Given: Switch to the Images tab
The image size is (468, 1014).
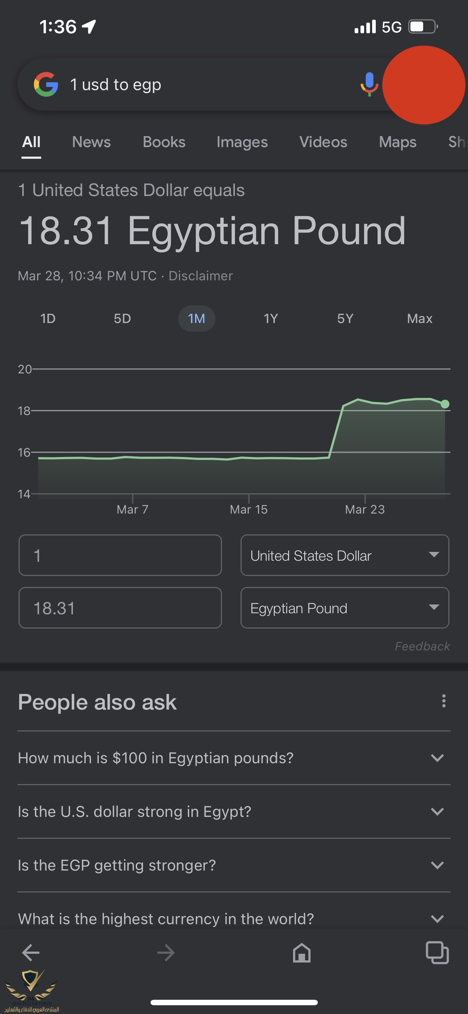Looking at the screenshot, I should [x=242, y=142].
